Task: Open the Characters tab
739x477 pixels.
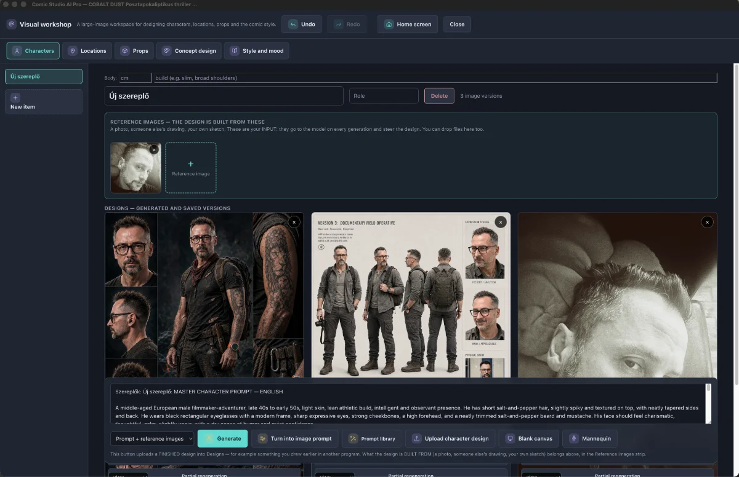Action: coord(33,51)
